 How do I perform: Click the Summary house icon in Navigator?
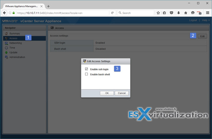(6, 33)
